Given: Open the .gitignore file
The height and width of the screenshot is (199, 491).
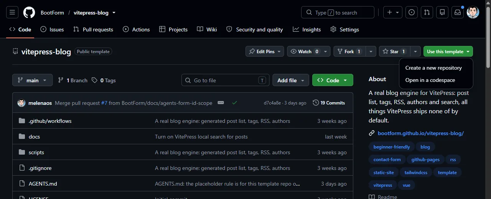Looking at the screenshot, I should tap(40, 168).
